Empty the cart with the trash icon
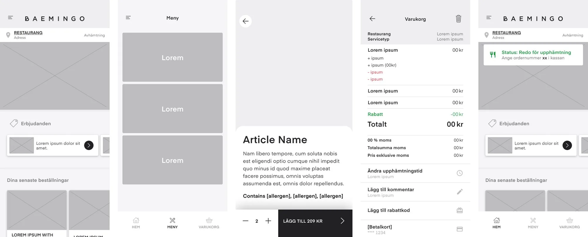Viewport: 588px width, 237px height. tap(458, 19)
